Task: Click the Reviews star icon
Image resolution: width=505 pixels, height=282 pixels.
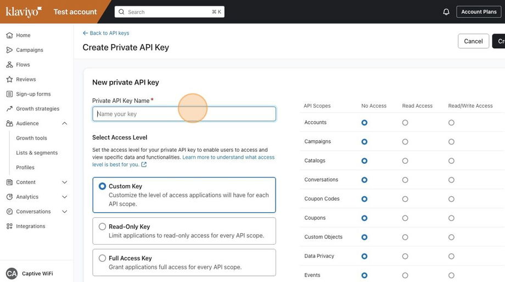Action: tap(9, 80)
